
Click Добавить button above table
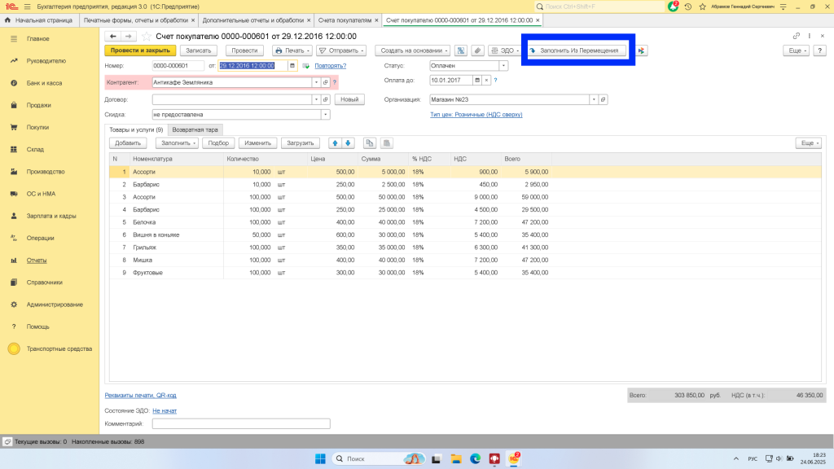point(128,143)
